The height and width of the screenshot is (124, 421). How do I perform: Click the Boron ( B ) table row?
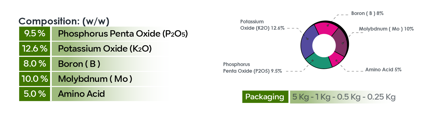[x=79, y=64]
